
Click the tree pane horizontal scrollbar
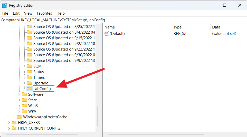42,134
